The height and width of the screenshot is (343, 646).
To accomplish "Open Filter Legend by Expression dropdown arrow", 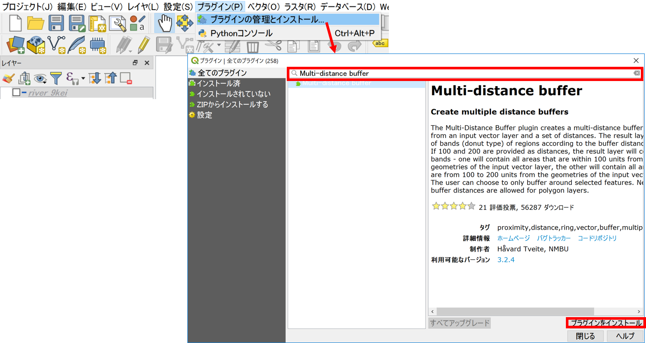I will 83,78.
